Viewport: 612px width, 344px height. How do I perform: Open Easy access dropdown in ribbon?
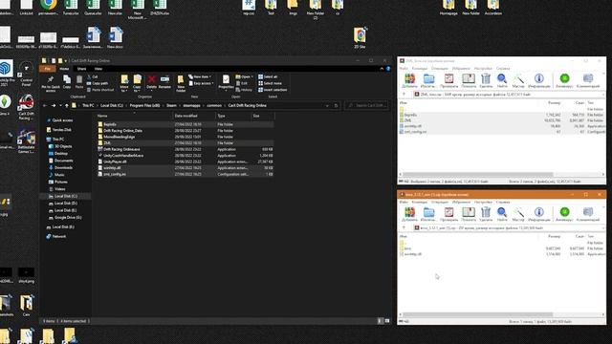click(201, 83)
